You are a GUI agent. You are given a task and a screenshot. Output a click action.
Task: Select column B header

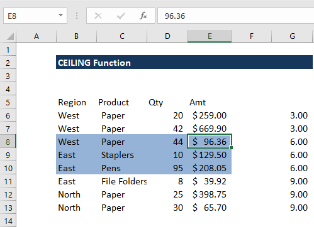pos(76,36)
